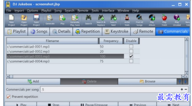
Task: Open Artist Stats icon
Action: tap(127, 20)
